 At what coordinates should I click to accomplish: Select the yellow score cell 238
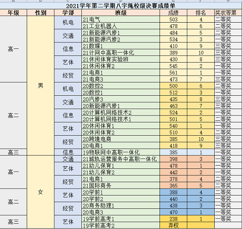[173, 219]
